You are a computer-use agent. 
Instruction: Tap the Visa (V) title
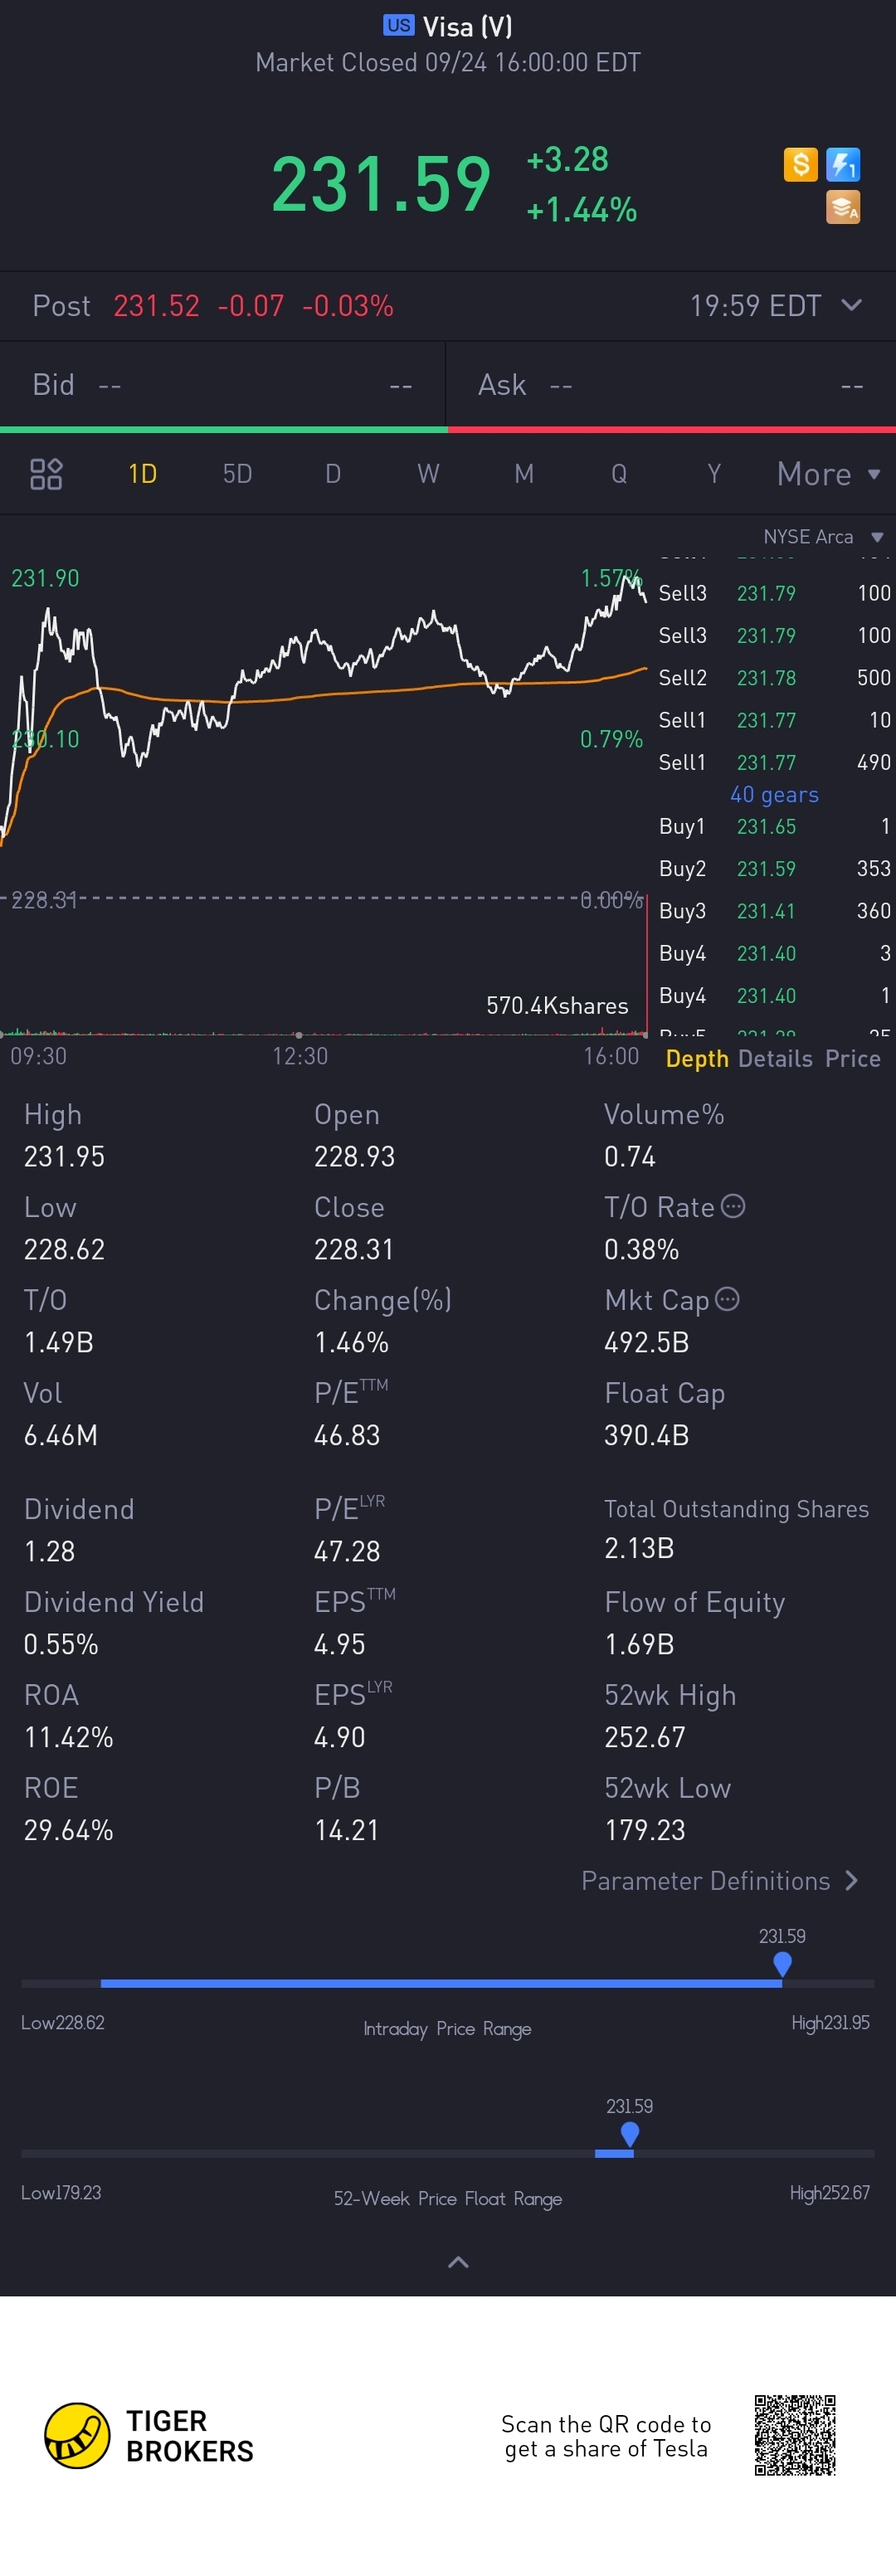(x=467, y=26)
